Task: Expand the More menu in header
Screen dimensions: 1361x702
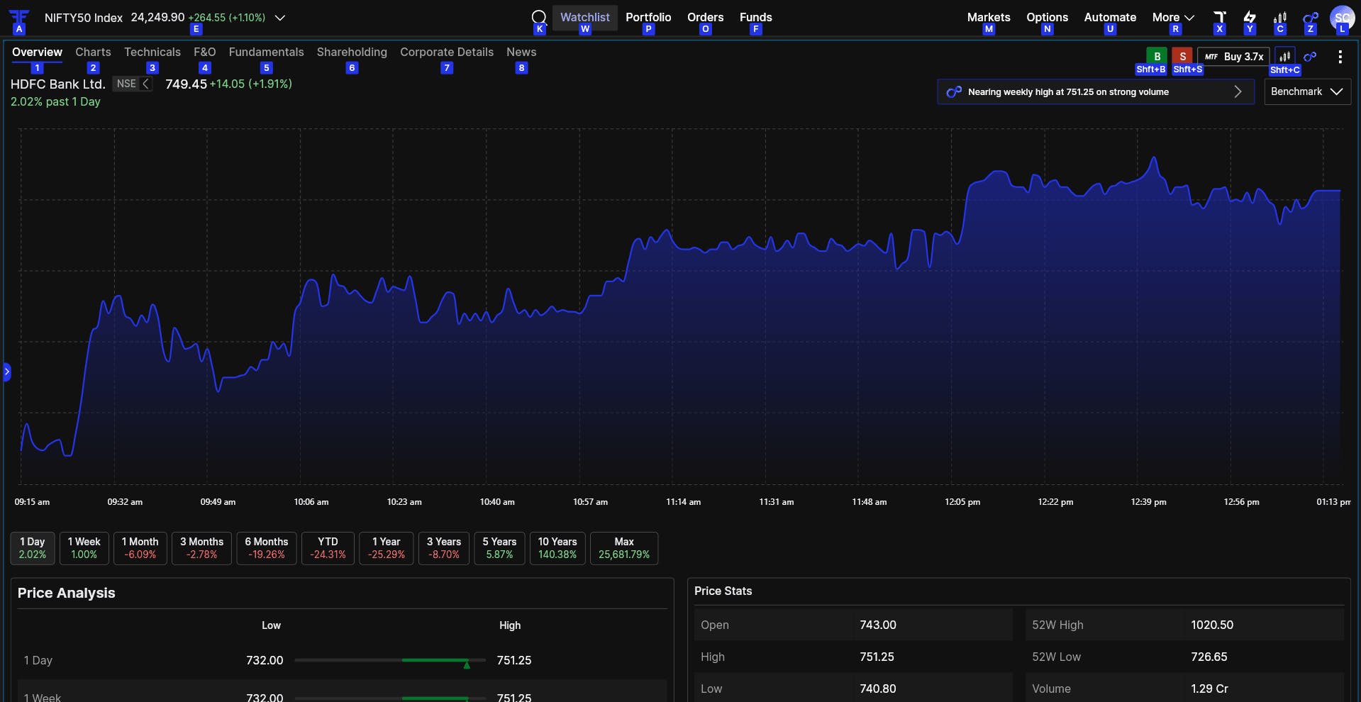Action: point(1173,17)
